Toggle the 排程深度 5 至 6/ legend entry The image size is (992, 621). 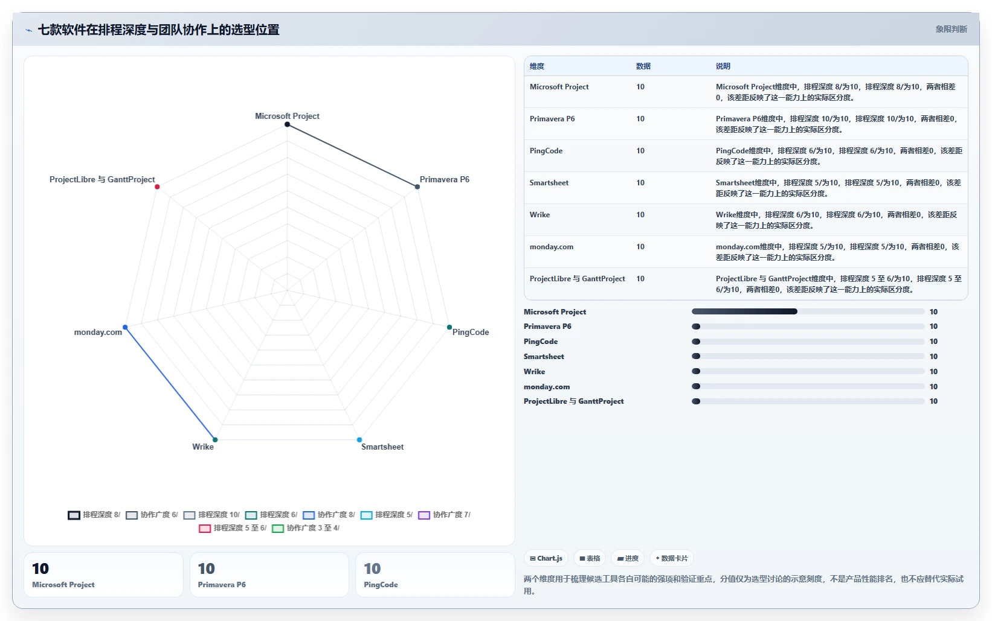(233, 528)
